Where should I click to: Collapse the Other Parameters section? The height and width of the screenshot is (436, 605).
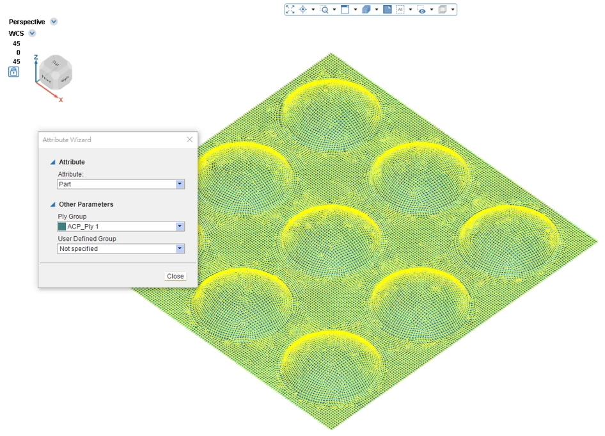[x=53, y=204]
